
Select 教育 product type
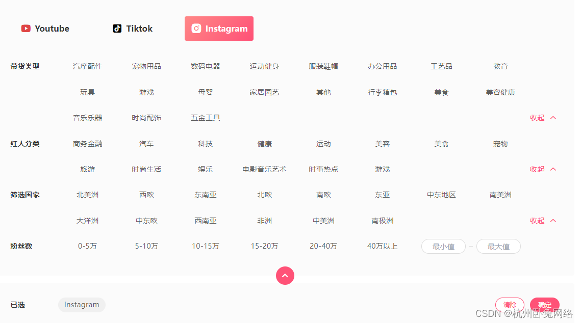coord(500,66)
